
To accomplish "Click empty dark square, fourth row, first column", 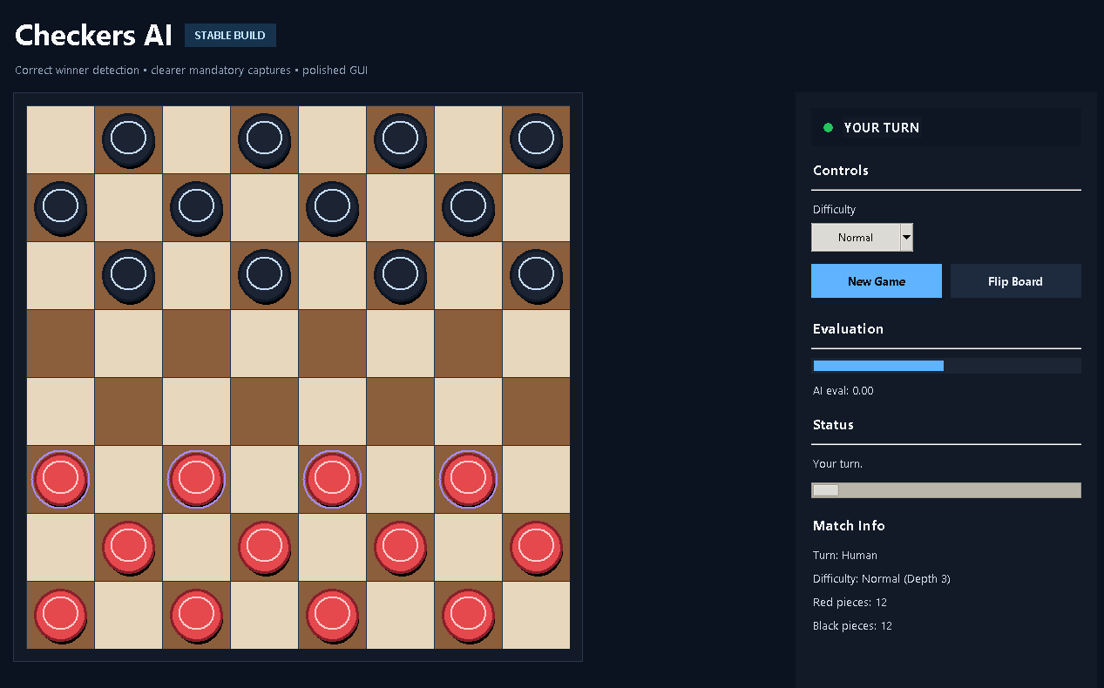I will (61, 343).
